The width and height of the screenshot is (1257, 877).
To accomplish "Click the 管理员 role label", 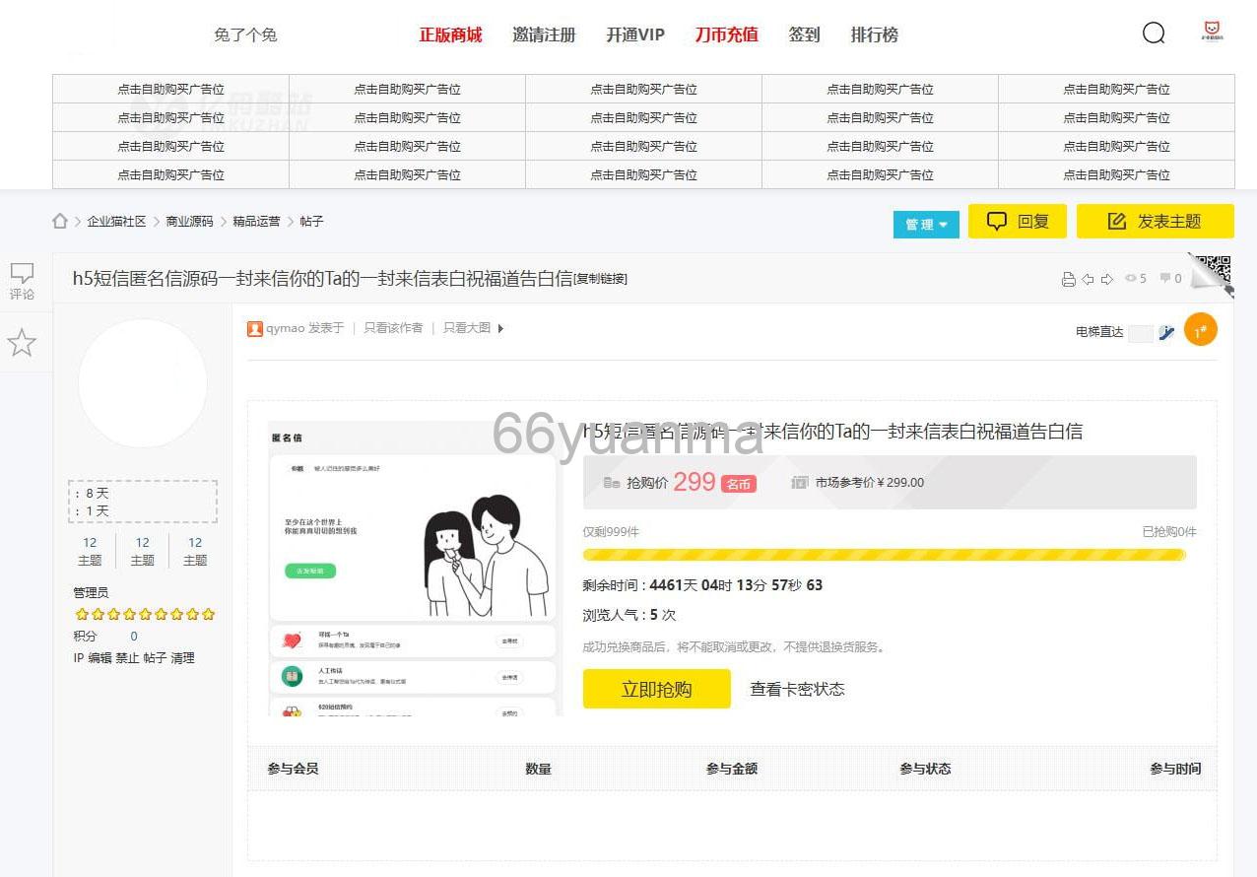I will coord(91,592).
